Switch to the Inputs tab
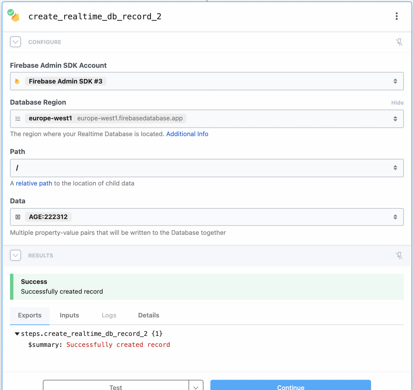 69,315
